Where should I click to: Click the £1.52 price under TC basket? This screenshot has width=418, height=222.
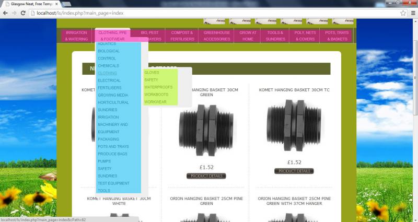tap(294, 162)
